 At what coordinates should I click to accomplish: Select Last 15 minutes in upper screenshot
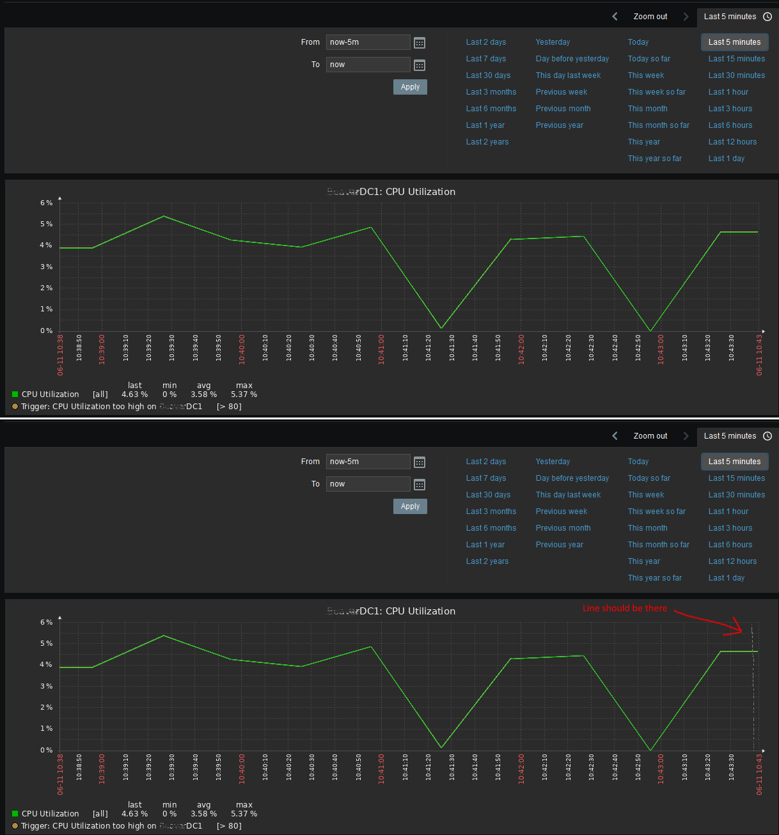(x=737, y=59)
